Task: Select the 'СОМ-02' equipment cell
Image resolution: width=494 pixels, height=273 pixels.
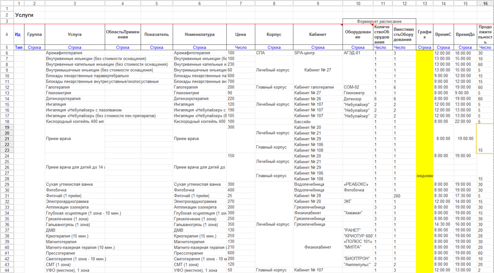Action: (x=358, y=87)
